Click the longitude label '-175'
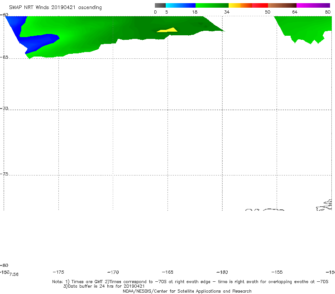This screenshot has height=294, width=335. pyautogui.click(x=58, y=272)
